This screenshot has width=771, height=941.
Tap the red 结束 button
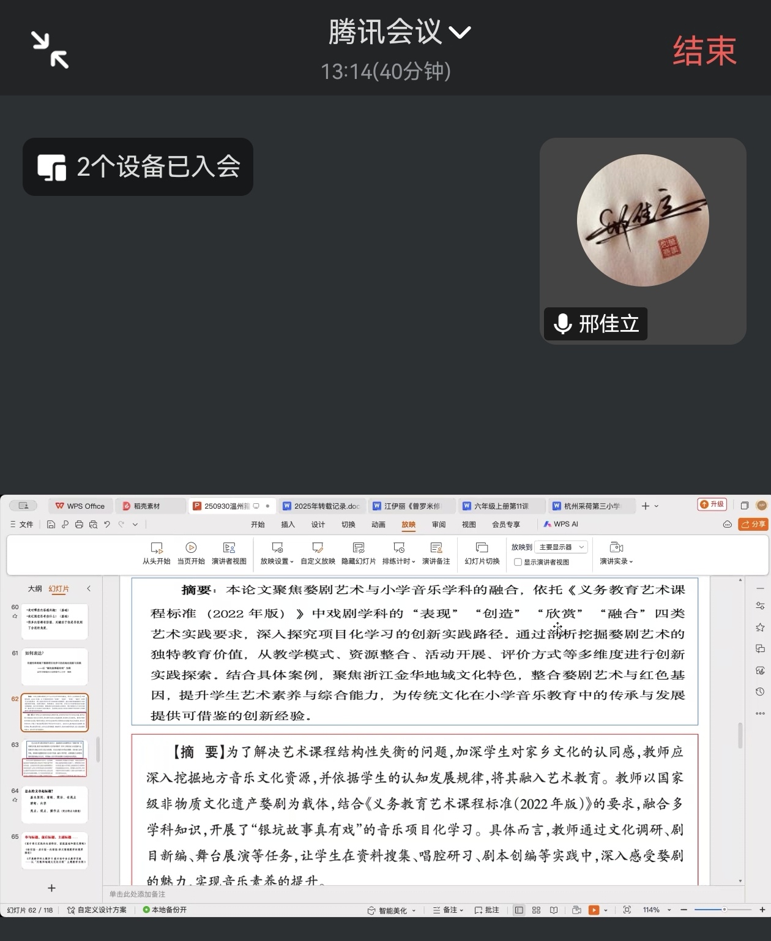(x=704, y=50)
